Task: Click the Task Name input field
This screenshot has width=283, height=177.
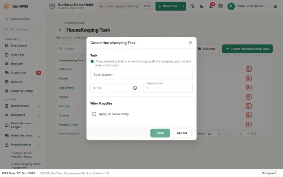Action: (x=141, y=75)
